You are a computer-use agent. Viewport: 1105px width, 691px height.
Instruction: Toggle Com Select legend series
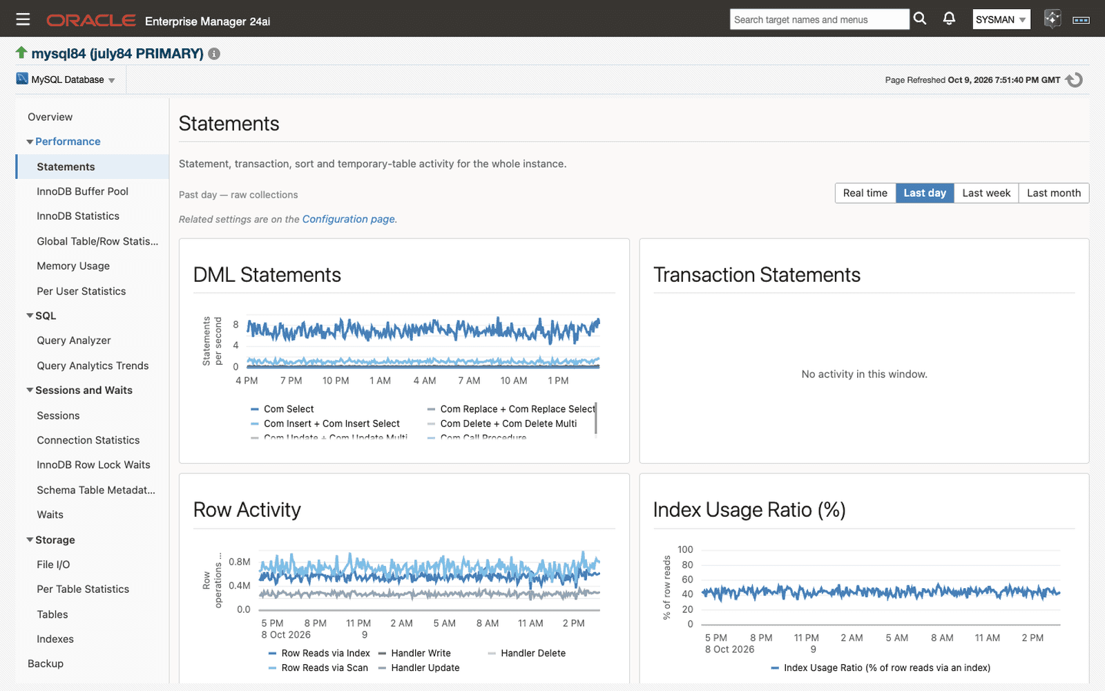pos(282,409)
